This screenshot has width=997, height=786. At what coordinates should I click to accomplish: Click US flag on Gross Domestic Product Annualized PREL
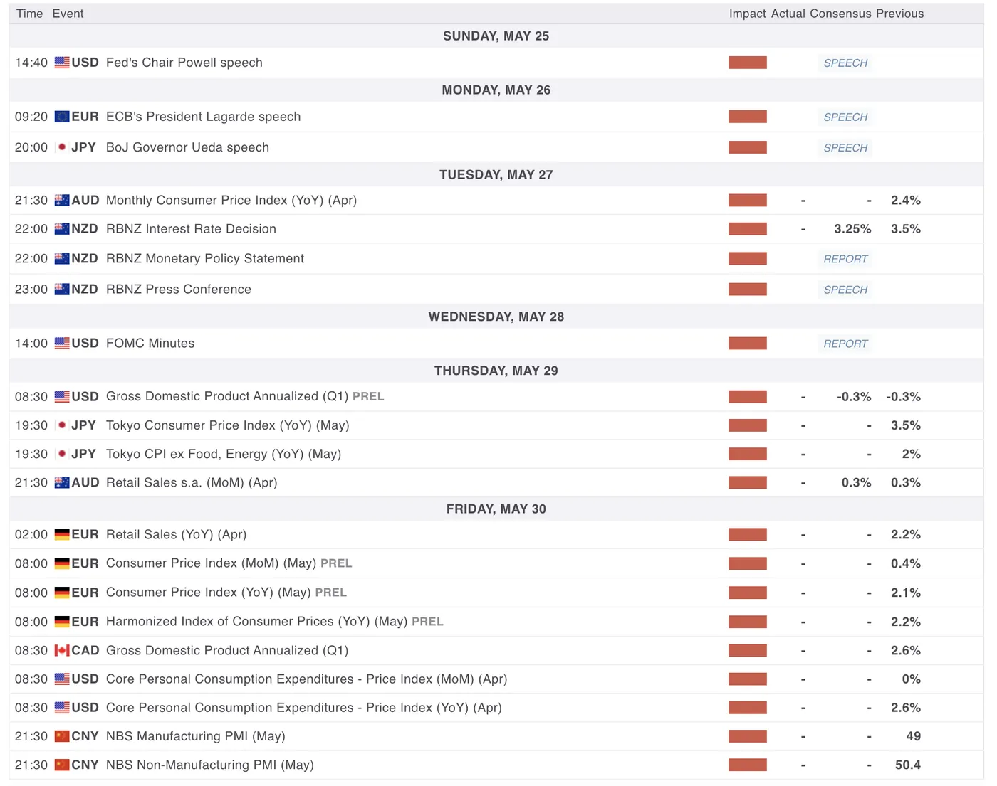[62, 397]
